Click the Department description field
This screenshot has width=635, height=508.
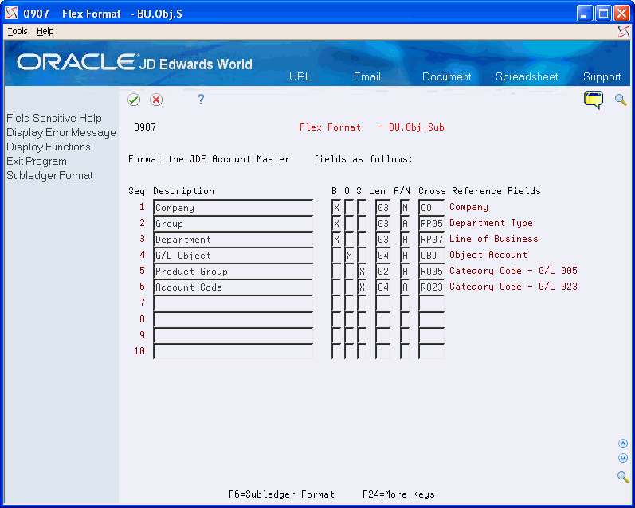pyautogui.click(x=233, y=239)
